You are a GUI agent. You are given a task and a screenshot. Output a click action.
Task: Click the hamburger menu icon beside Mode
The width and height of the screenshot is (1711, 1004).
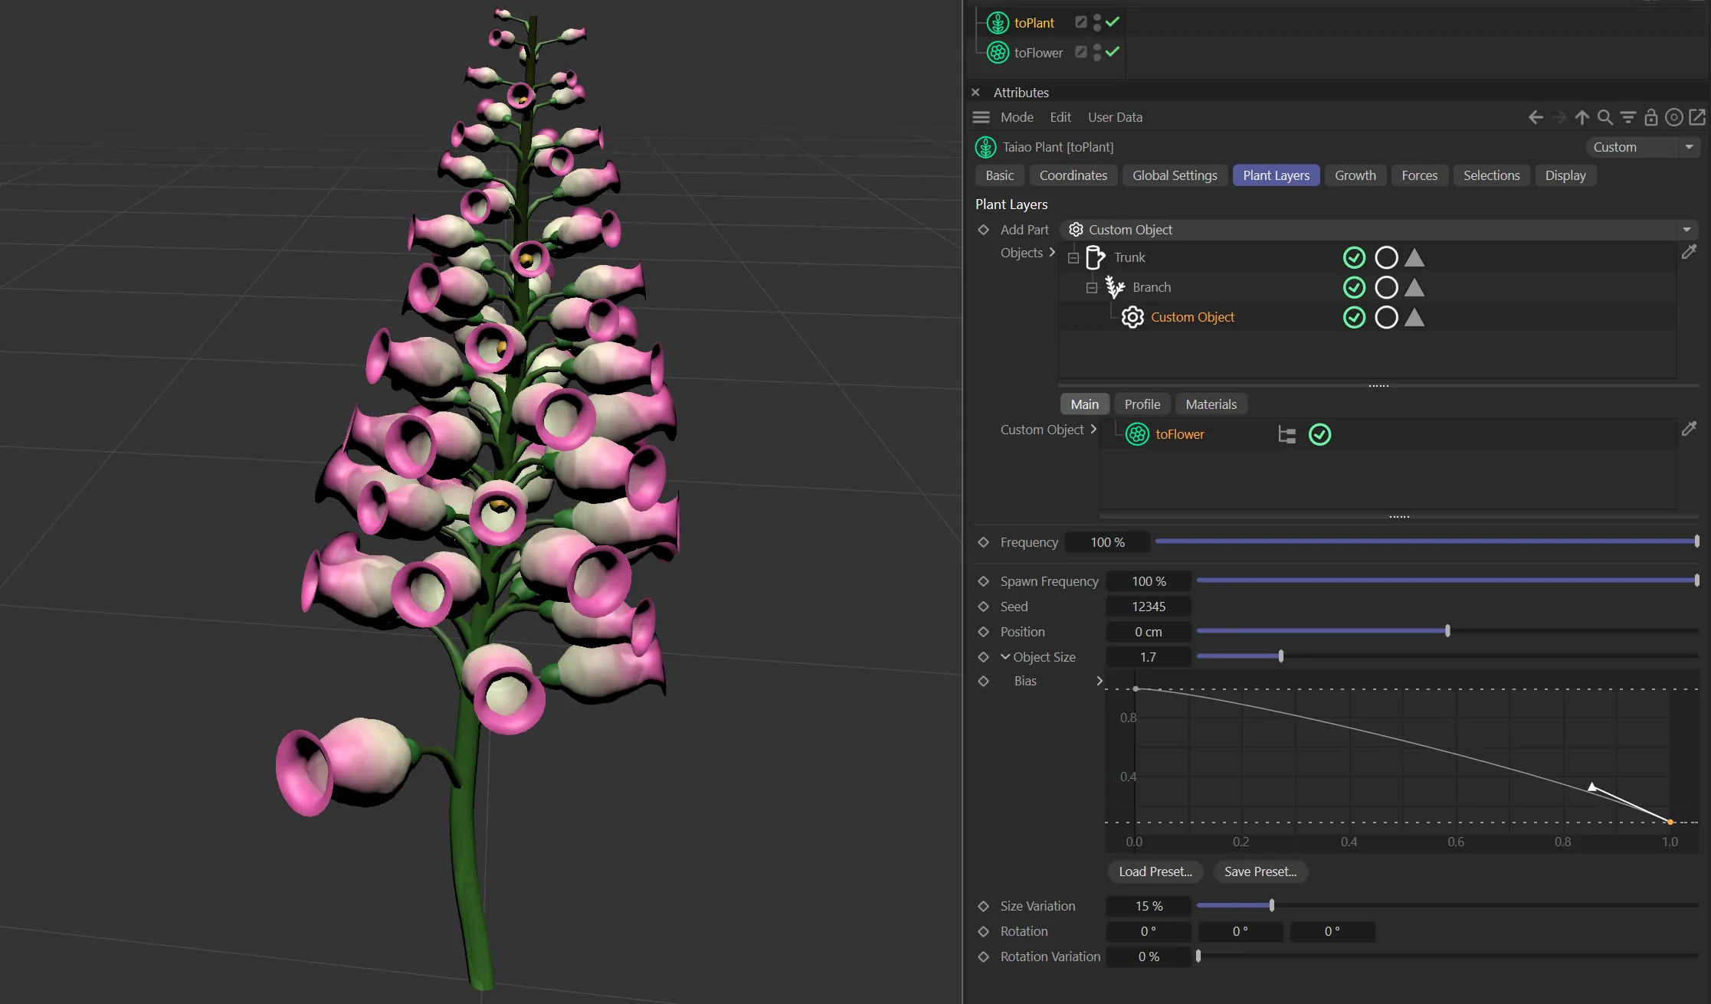981,117
